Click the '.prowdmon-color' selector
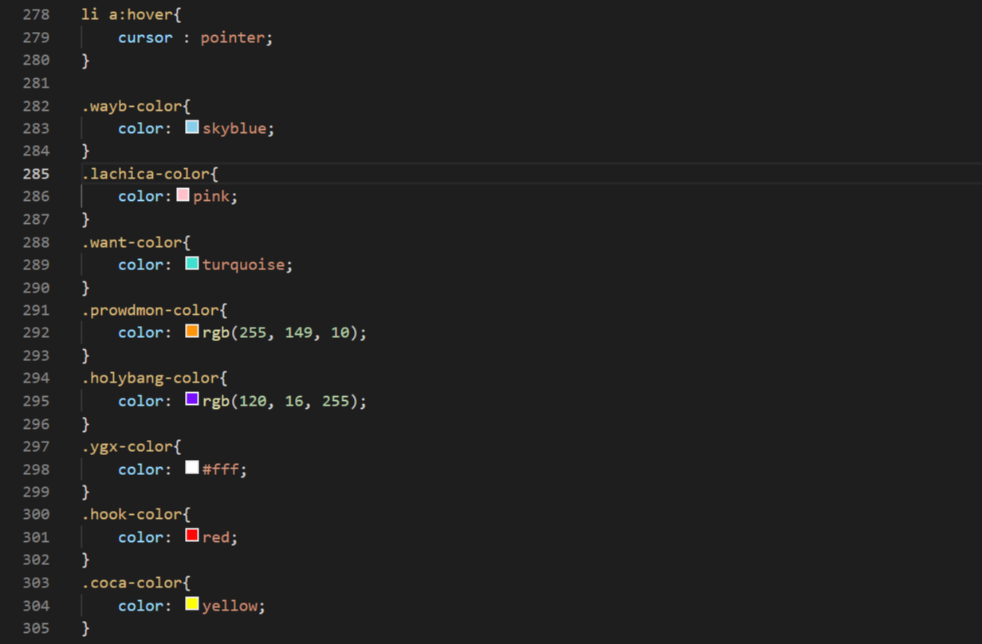The width and height of the screenshot is (982, 644). tap(150, 310)
